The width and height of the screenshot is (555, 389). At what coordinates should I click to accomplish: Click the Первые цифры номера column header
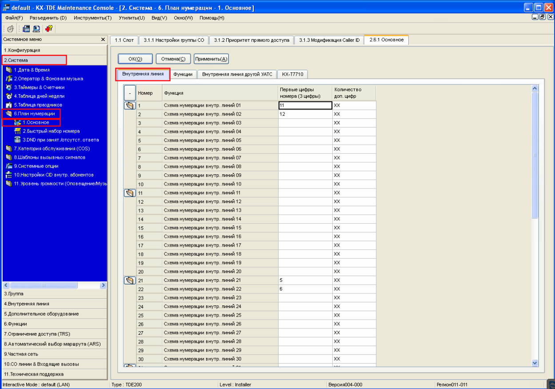pos(305,93)
